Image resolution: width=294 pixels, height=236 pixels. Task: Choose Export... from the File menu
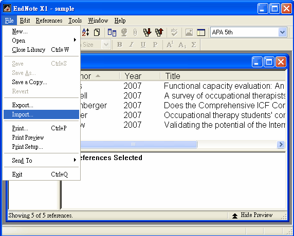coord(42,105)
